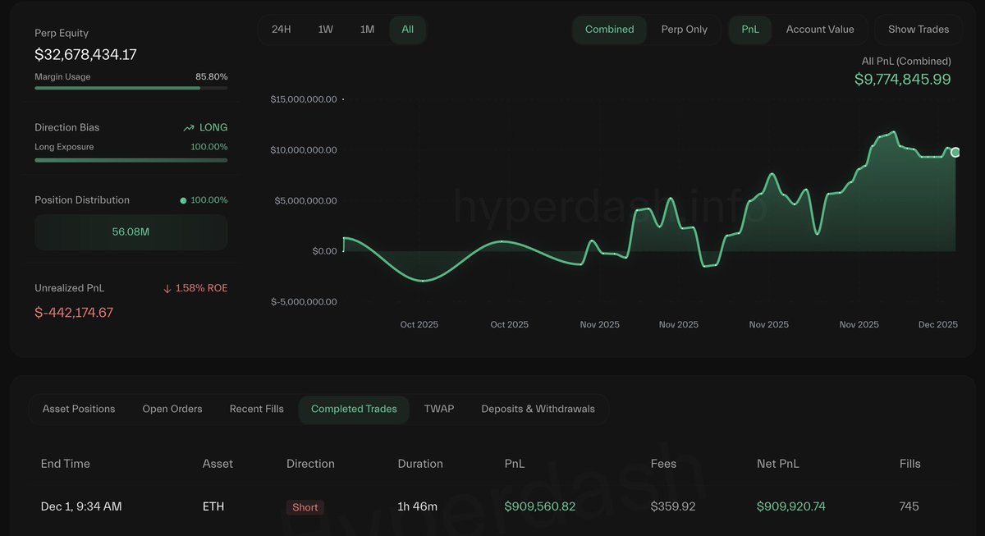Open the TWAP tab
985x536 pixels.
[439, 409]
